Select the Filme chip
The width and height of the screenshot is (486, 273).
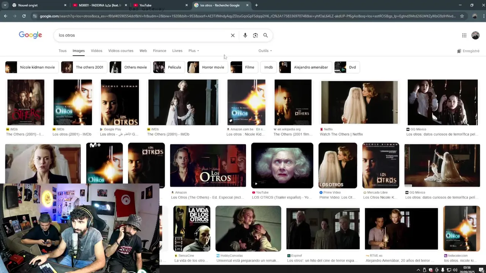tap(244, 67)
